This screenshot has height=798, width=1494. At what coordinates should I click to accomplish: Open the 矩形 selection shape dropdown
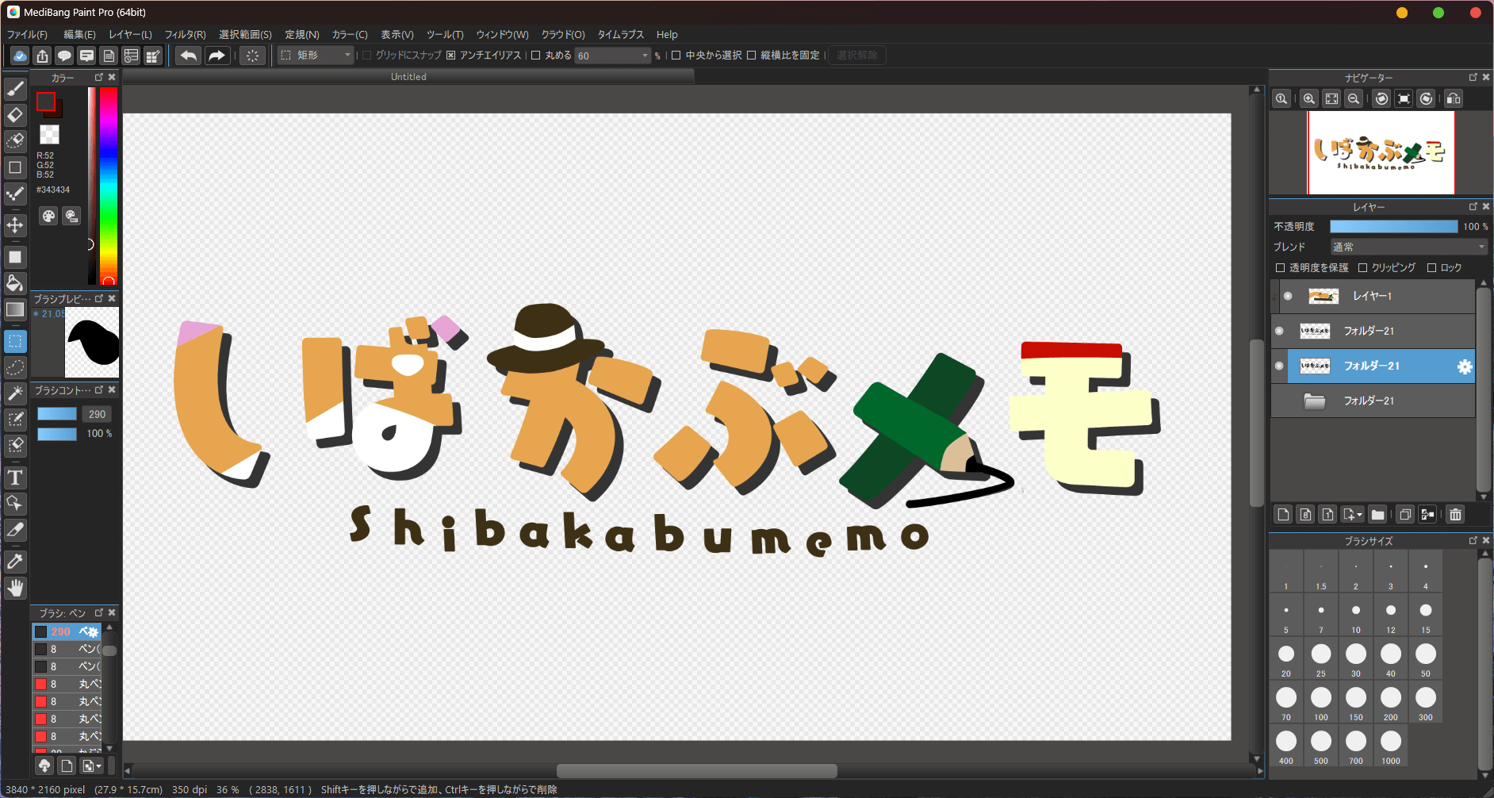[x=316, y=56]
